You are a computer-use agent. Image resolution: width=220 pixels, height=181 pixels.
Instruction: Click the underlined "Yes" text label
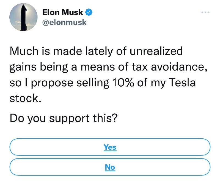[x=110, y=147]
